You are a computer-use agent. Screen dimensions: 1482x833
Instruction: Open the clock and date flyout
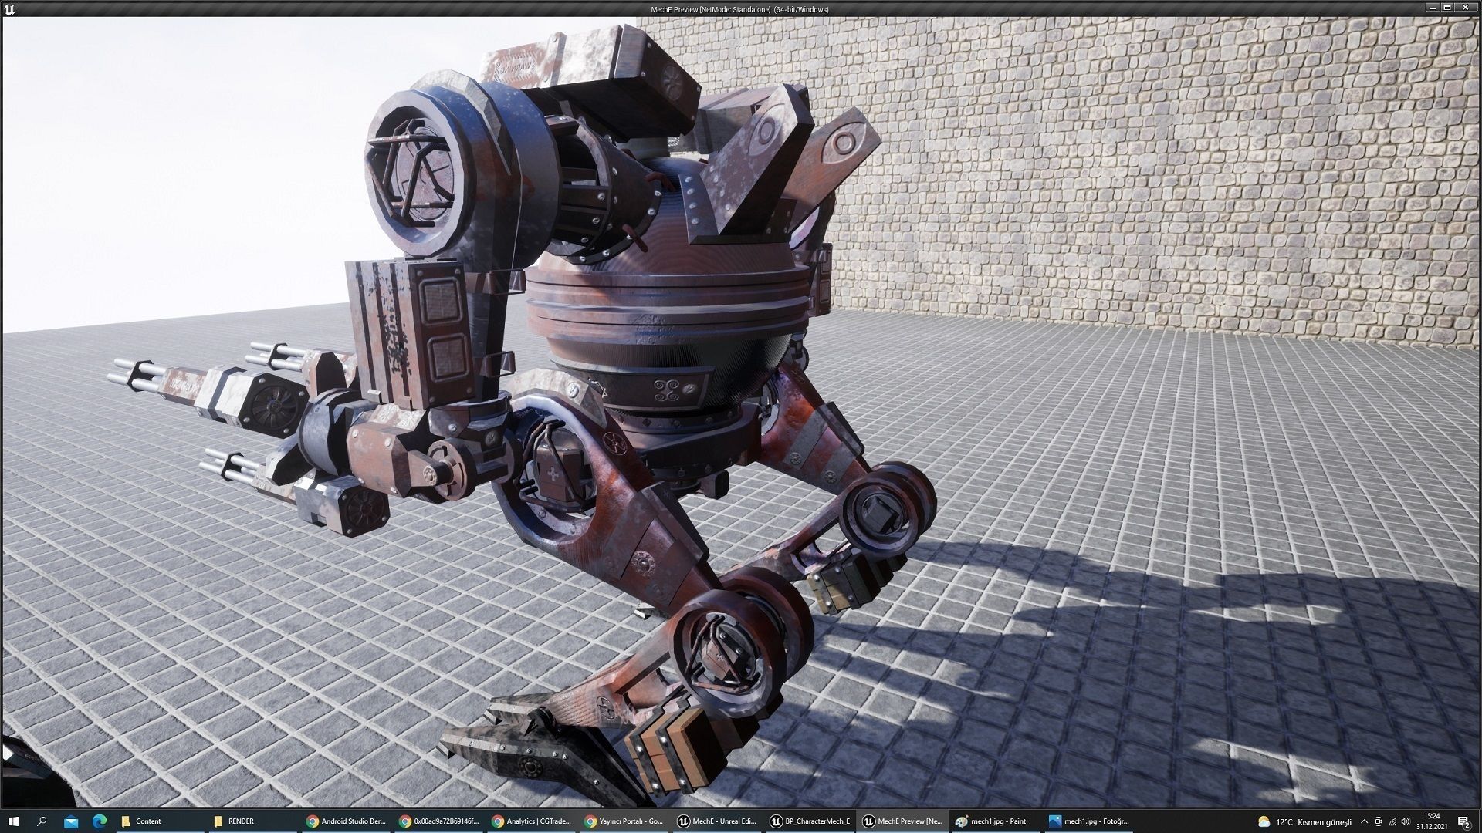(x=1432, y=821)
